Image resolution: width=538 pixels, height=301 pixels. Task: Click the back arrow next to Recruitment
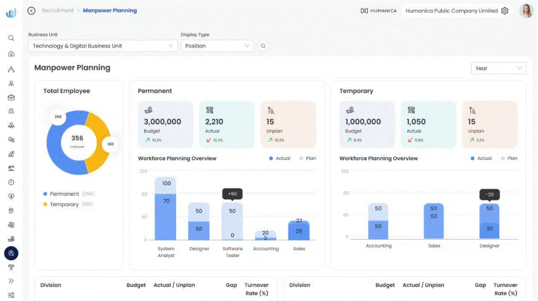coord(31,11)
